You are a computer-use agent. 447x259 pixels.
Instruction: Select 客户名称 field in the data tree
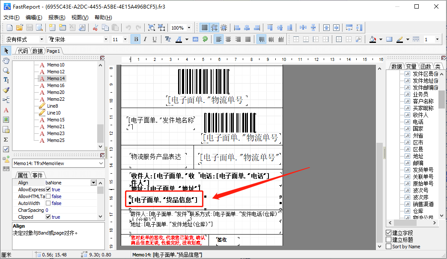(423, 101)
